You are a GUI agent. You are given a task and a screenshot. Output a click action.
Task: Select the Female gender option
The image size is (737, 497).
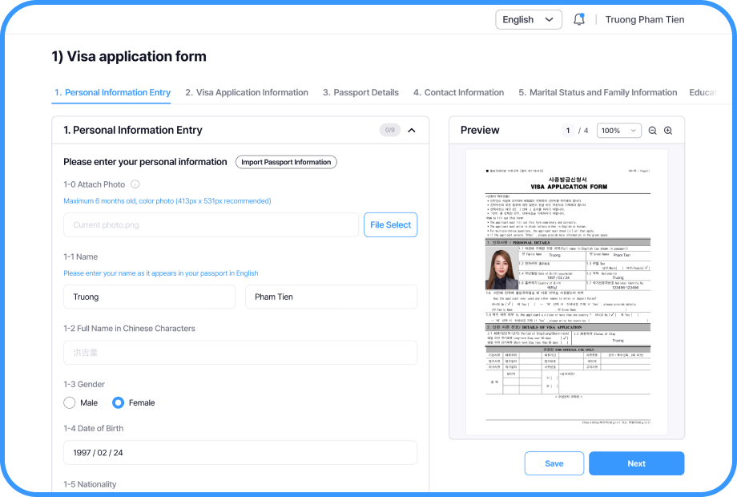tap(119, 402)
